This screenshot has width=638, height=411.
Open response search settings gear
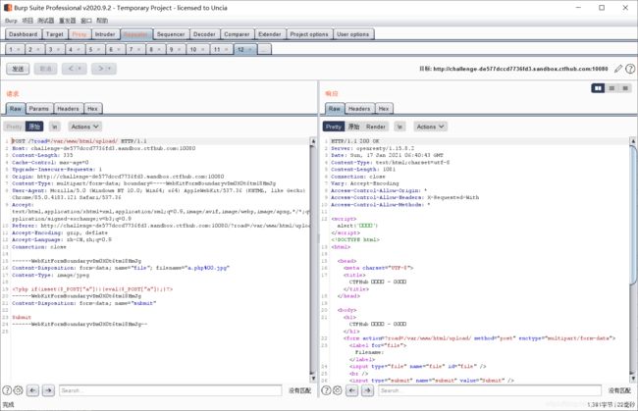point(338,390)
